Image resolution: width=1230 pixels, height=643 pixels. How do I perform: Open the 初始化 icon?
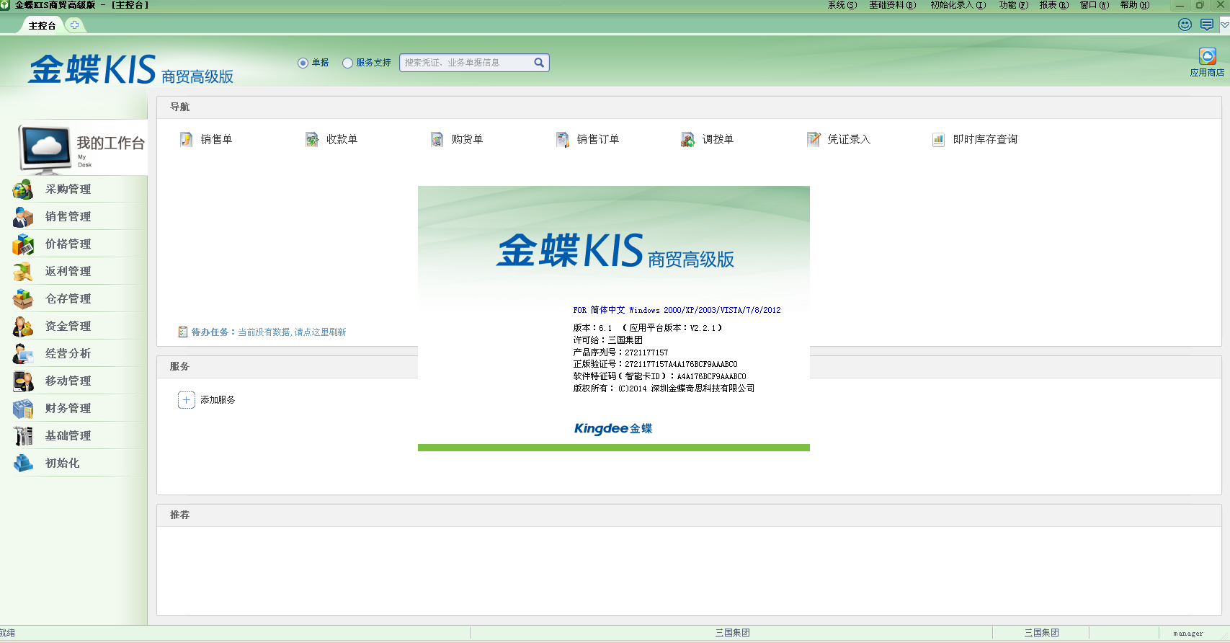click(23, 463)
